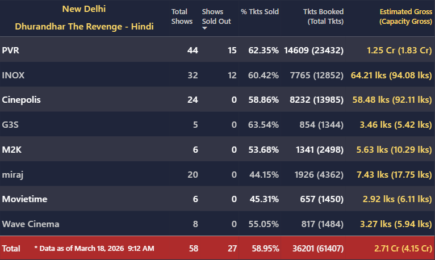Select the INOX chain row name
Screen dimensions: 435x260
tap(13, 76)
